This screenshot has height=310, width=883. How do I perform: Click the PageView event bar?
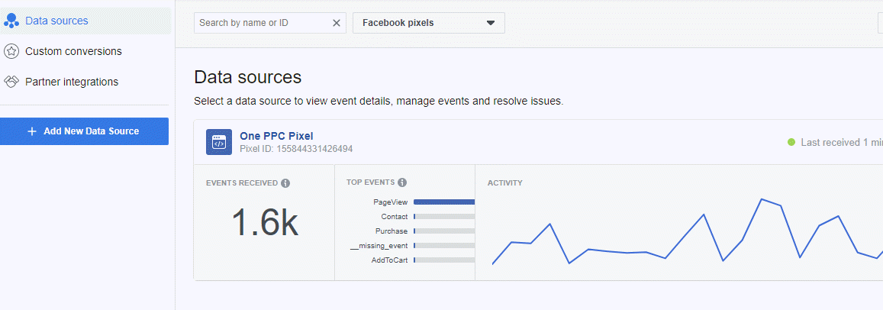point(443,202)
